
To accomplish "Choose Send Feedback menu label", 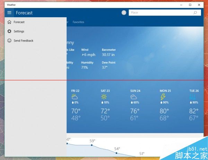I will (24, 41).
